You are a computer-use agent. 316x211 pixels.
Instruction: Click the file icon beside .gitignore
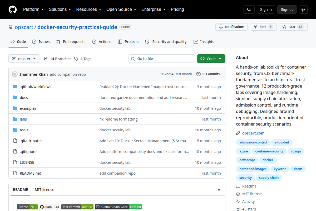pos(15,152)
